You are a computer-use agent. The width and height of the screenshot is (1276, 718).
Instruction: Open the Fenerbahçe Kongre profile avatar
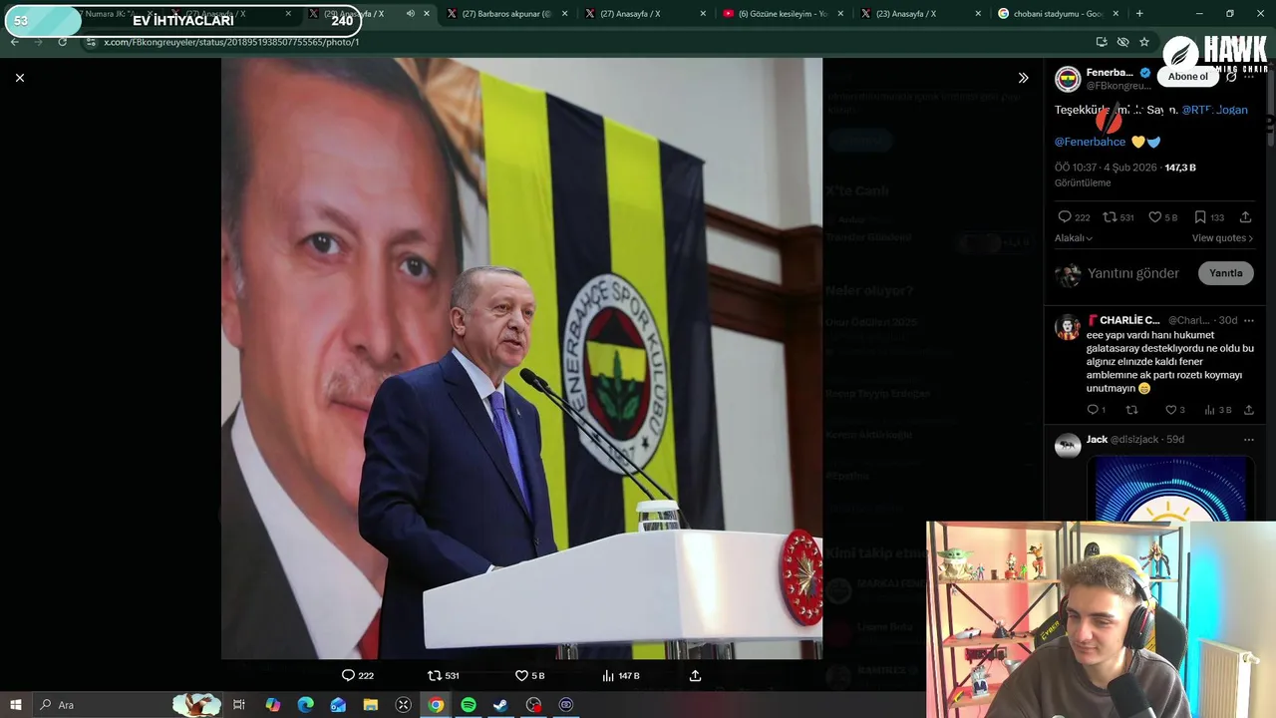tap(1068, 79)
